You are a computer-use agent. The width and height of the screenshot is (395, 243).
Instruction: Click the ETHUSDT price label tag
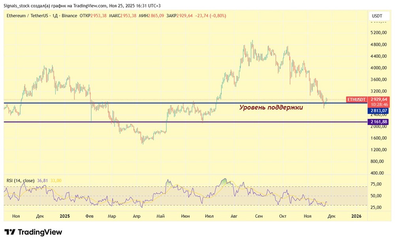pos(356,99)
